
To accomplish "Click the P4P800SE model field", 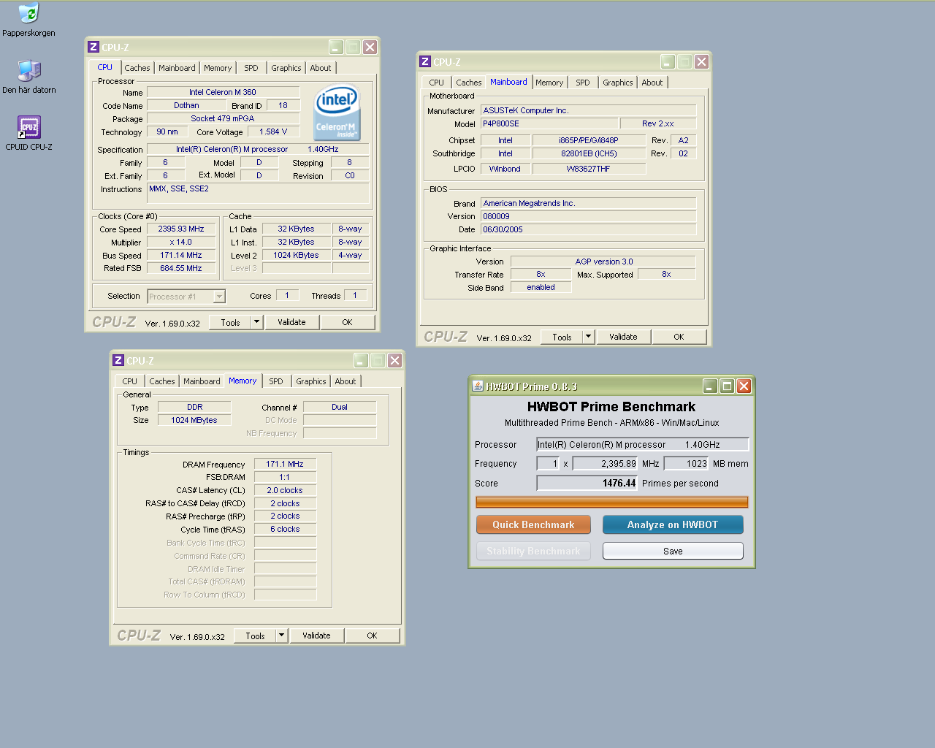I will point(549,123).
